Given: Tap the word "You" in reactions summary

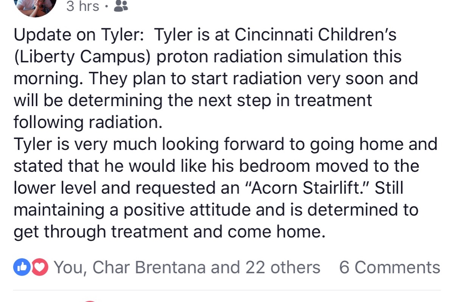Looking at the screenshot, I should click(69, 268).
